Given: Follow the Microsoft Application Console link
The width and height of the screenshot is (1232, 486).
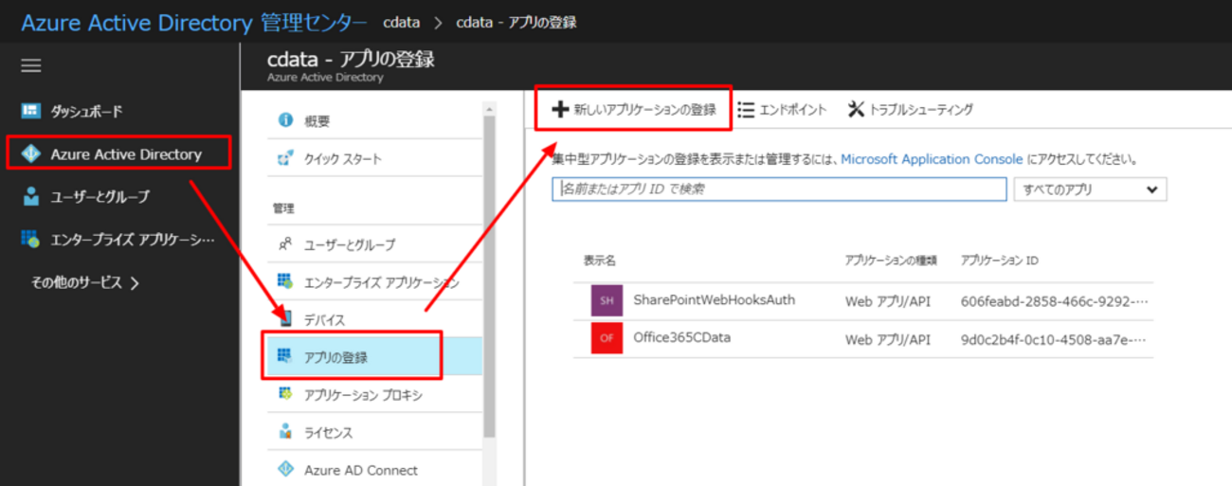Looking at the screenshot, I should (x=931, y=160).
